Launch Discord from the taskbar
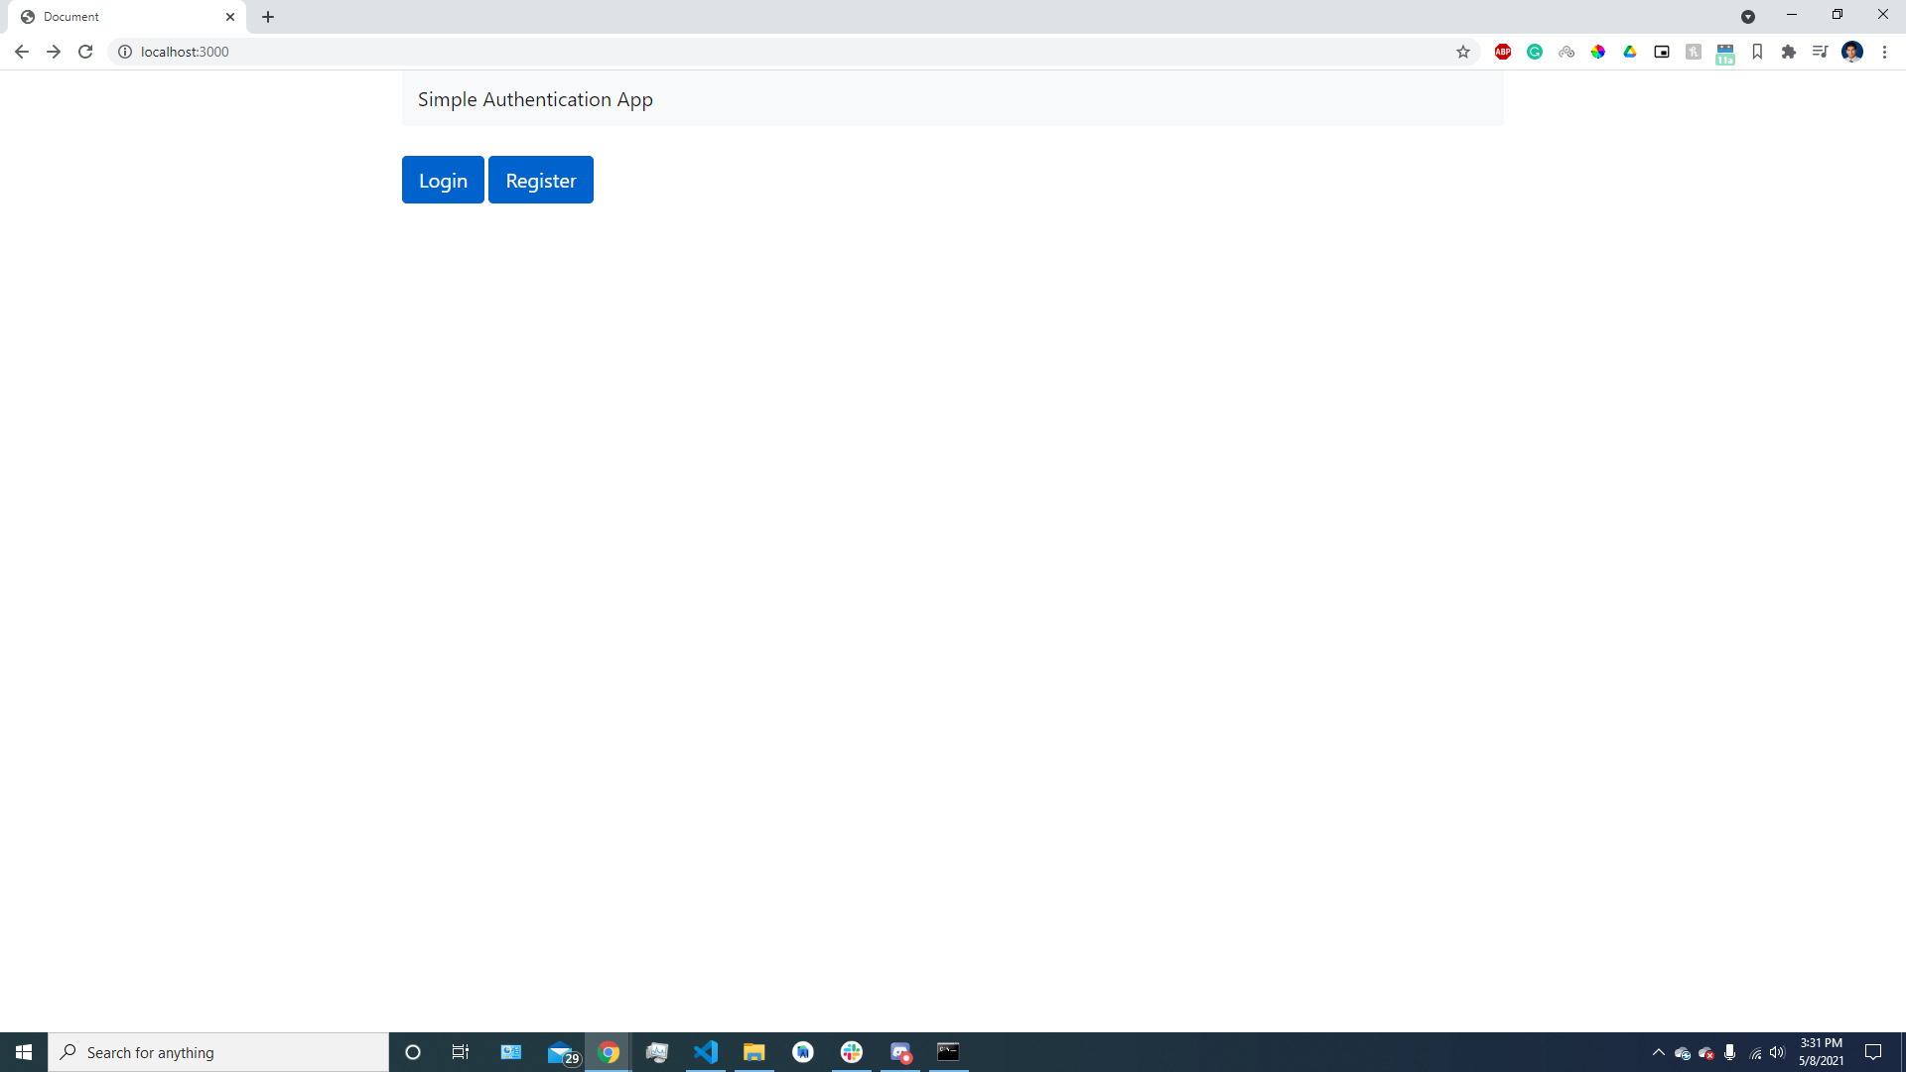 click(901, 1052)
